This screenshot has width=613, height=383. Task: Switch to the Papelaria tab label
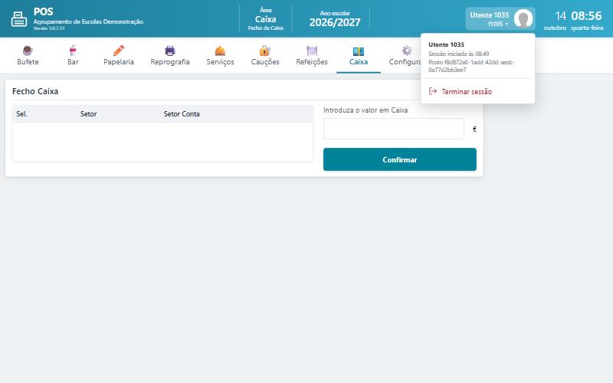click(x=119, y=62)
